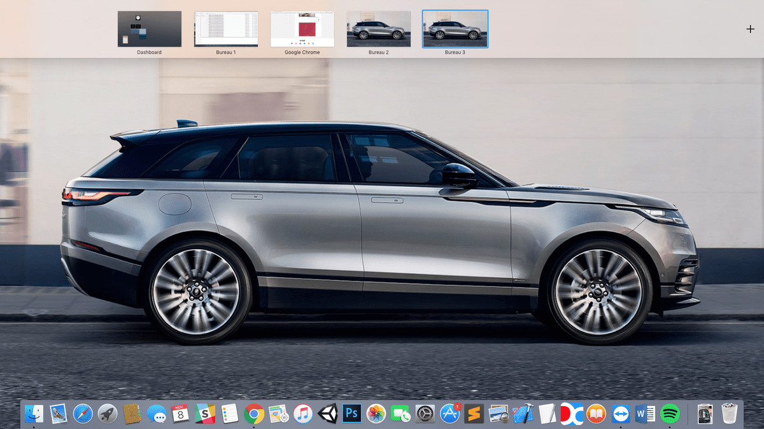Open the Reminders app icon
The image size is (764, 429).
pos(230,414)
